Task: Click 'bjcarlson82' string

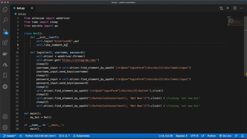Action: (63, 41)
